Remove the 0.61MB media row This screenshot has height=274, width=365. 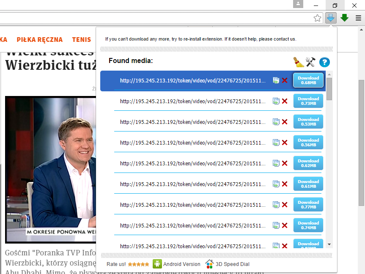click(x=285, y=184)
